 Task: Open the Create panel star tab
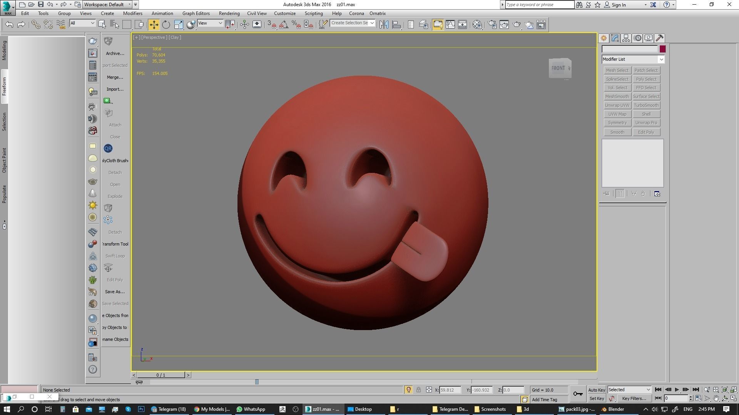(x=604, y=38)
